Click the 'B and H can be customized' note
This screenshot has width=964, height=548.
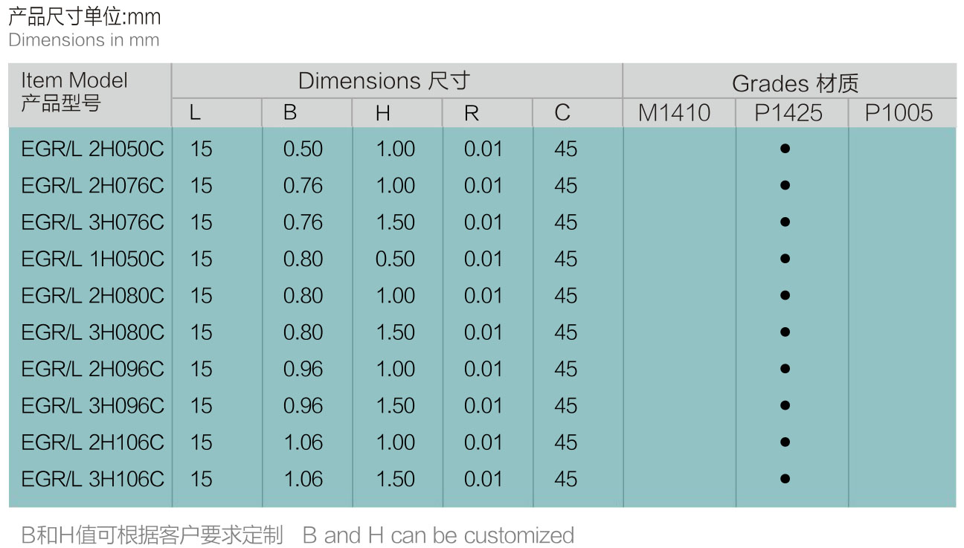[x=438, y=535]
